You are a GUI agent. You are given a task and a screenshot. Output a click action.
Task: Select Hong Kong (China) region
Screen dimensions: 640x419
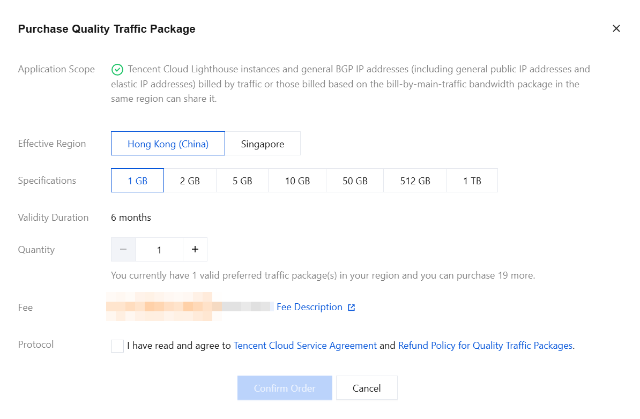point(168,144)
